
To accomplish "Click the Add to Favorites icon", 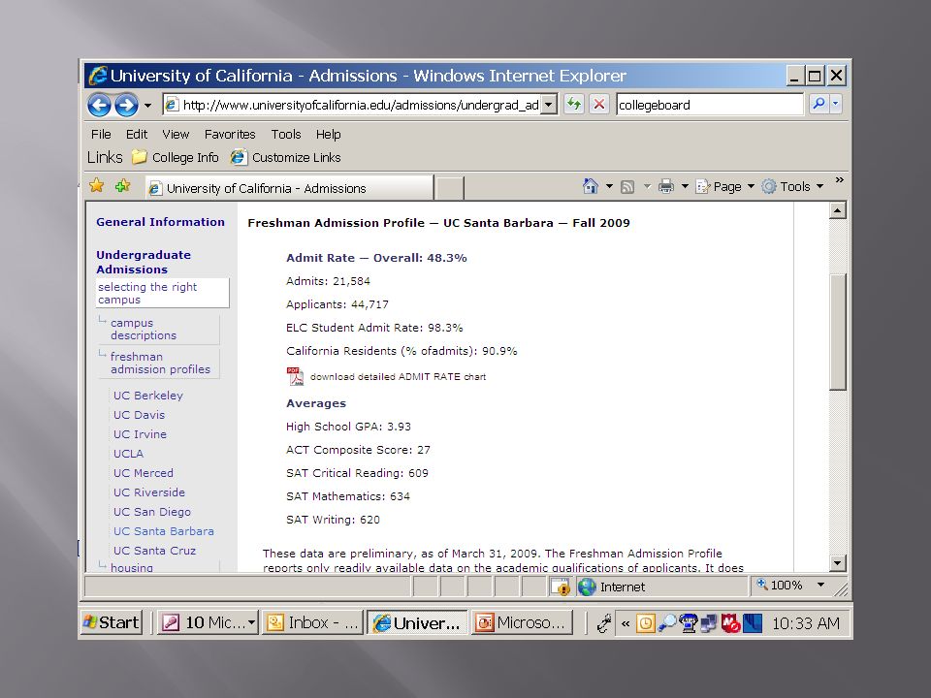I will [123, 186].
